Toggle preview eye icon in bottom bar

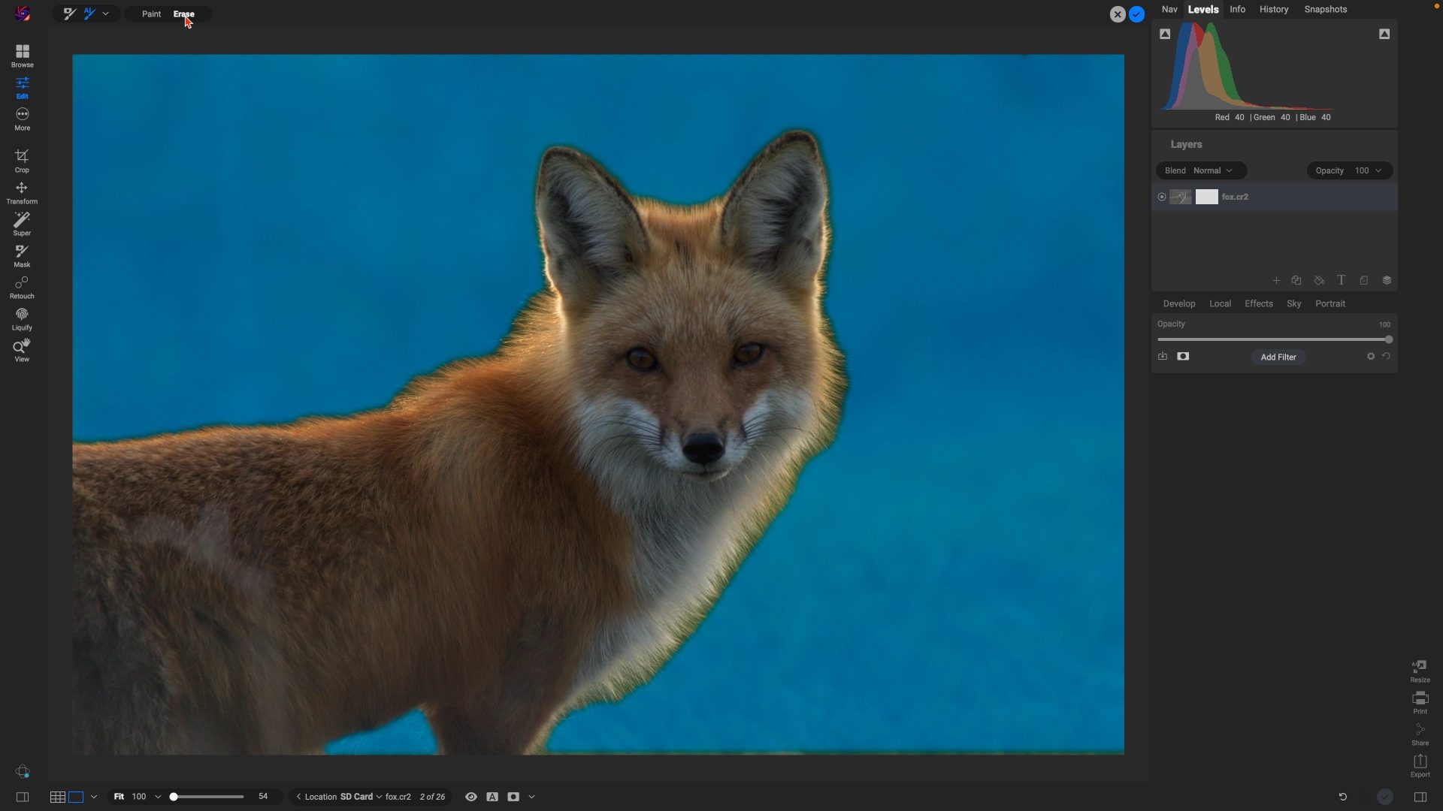click(471, 797)
